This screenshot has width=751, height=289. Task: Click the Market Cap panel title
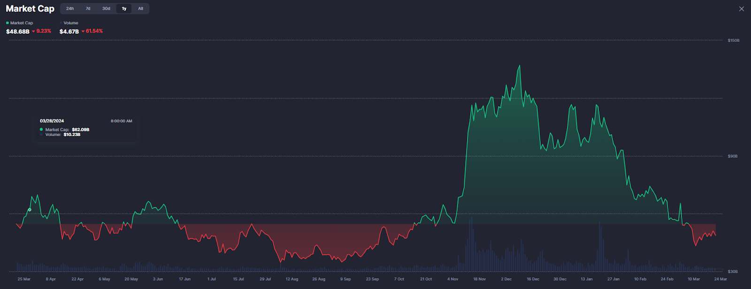tap(30, 8)
